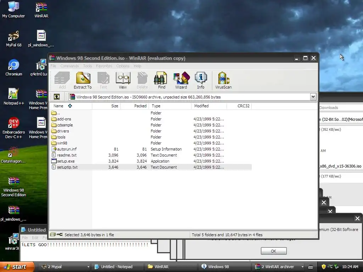Open DataWagon desktop shortcut
The height and width of the screenshot is (272, 363).
tap(13, 155)
